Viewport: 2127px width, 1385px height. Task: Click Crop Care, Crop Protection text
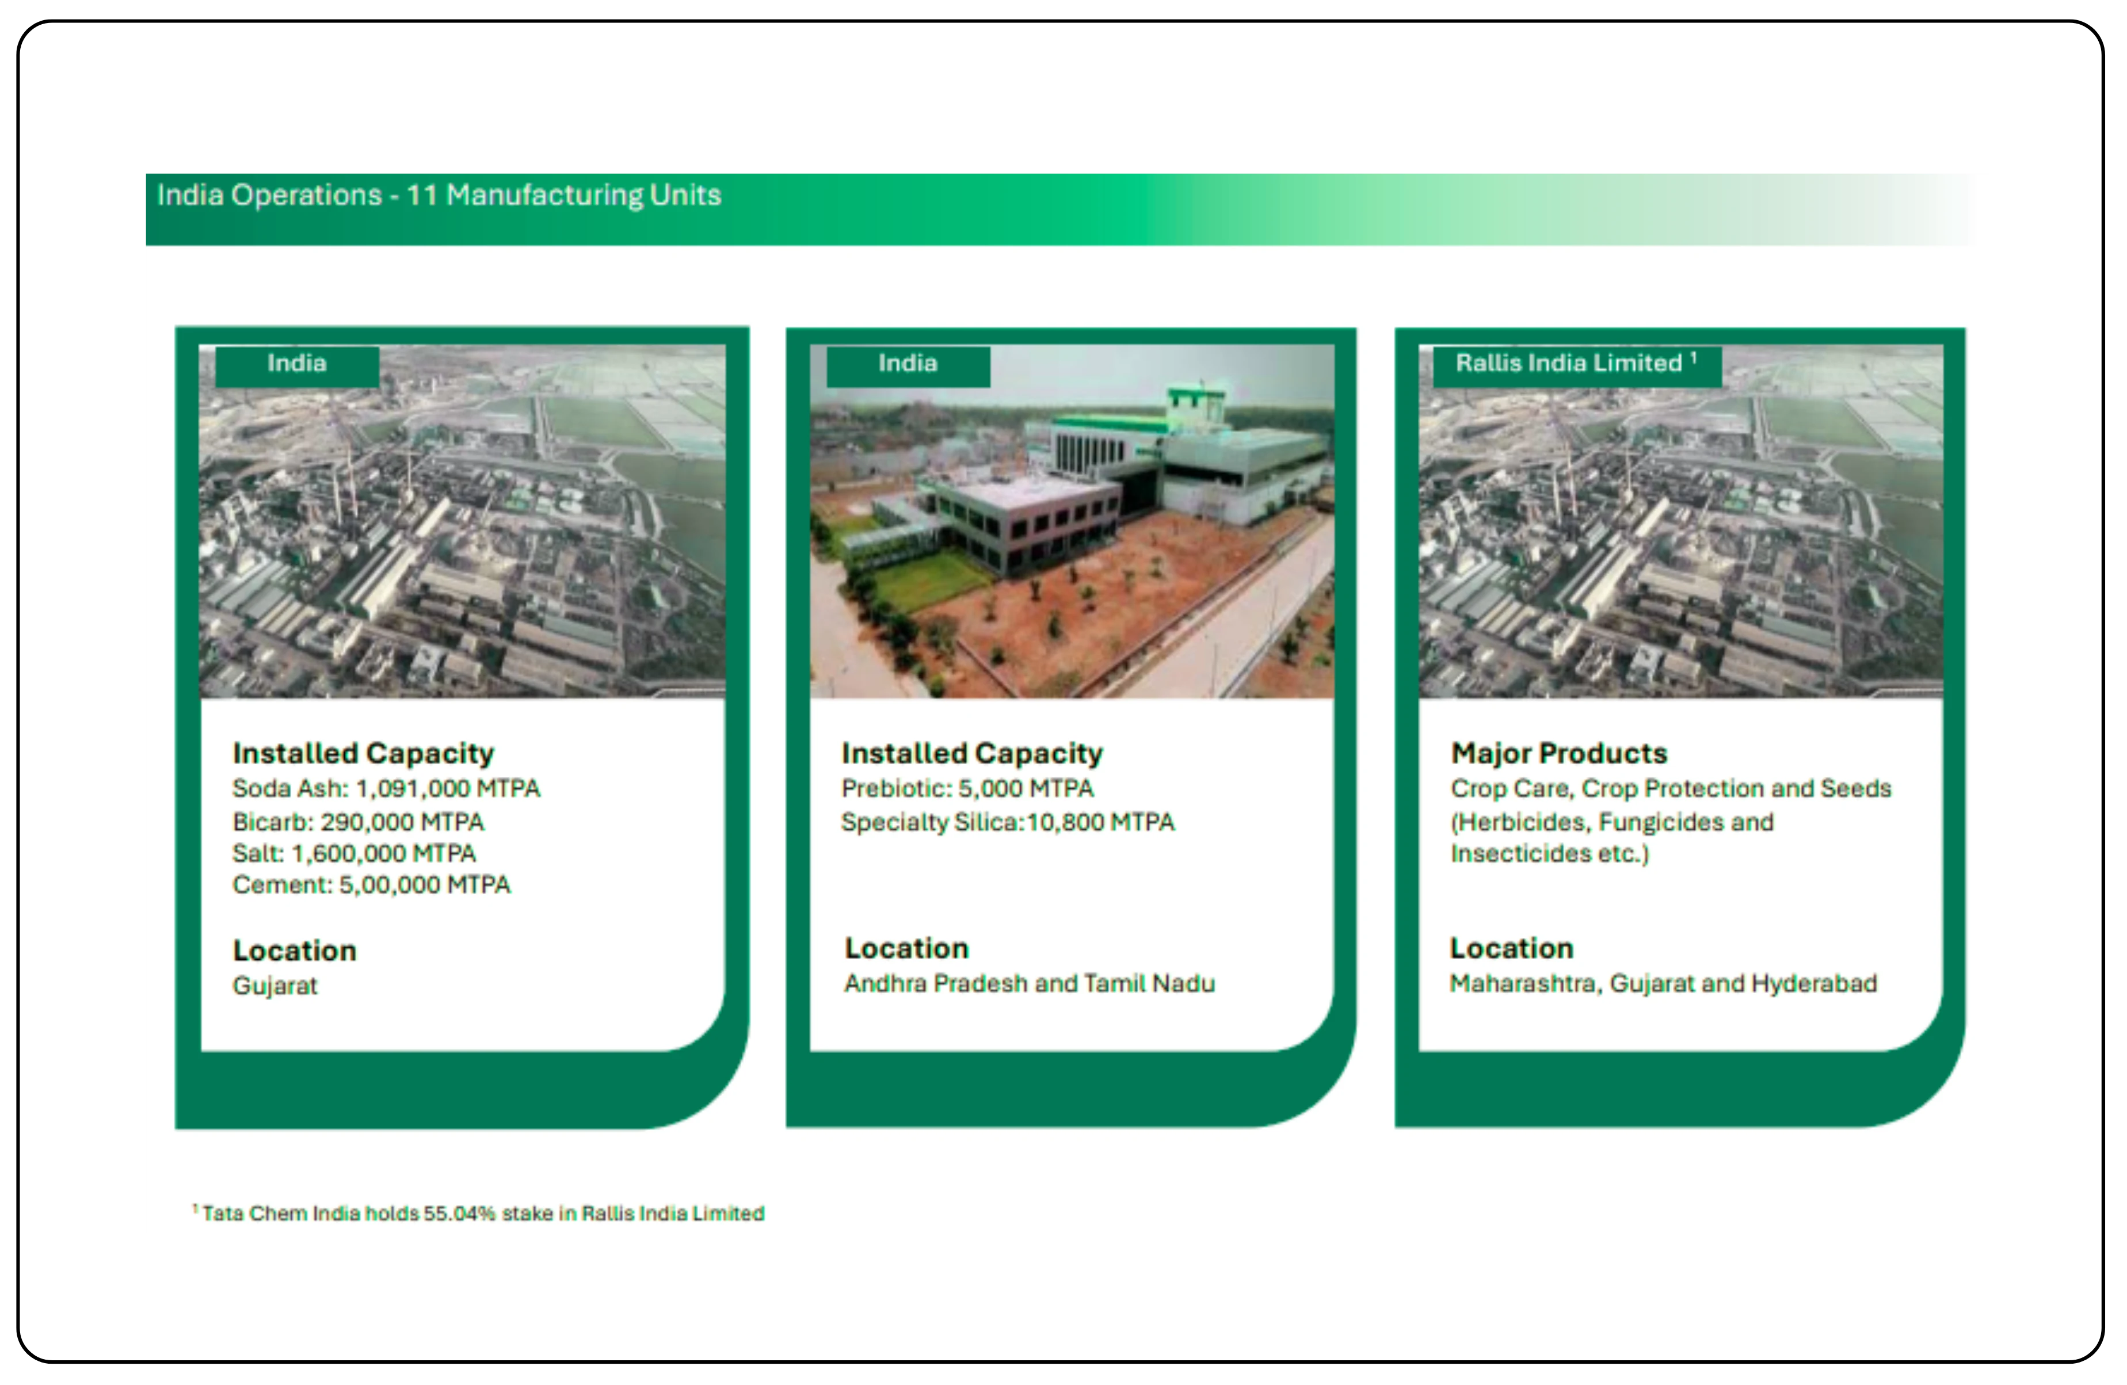(1670, 789)
